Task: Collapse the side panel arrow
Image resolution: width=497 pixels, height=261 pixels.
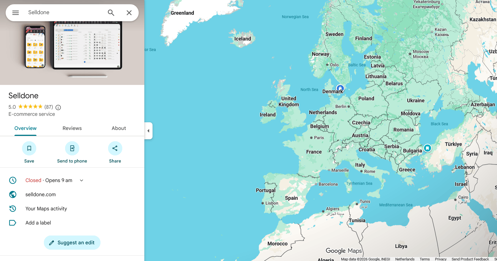Action: tap(148, 131)
